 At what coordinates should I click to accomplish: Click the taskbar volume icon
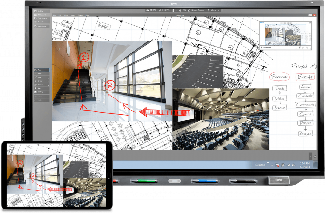[x=293, y=165]
